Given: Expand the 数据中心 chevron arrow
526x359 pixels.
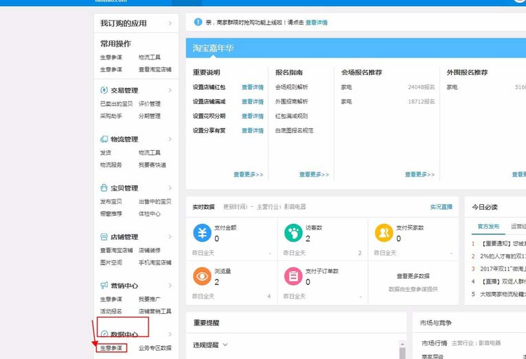Looking at the screenshot, I should [170, 334].
